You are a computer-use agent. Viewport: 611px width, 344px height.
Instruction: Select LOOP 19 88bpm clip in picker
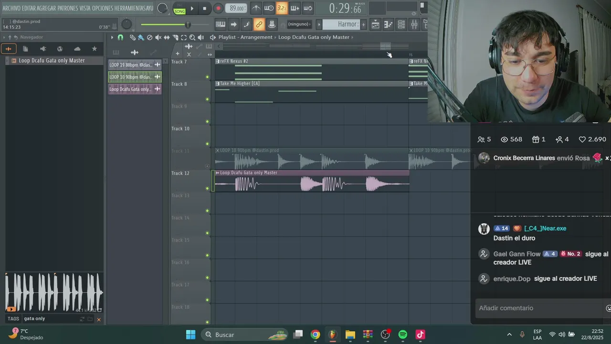[135, 65]
